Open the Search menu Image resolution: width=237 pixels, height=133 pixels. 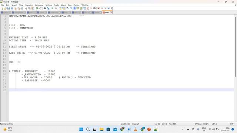pos(14,5)
